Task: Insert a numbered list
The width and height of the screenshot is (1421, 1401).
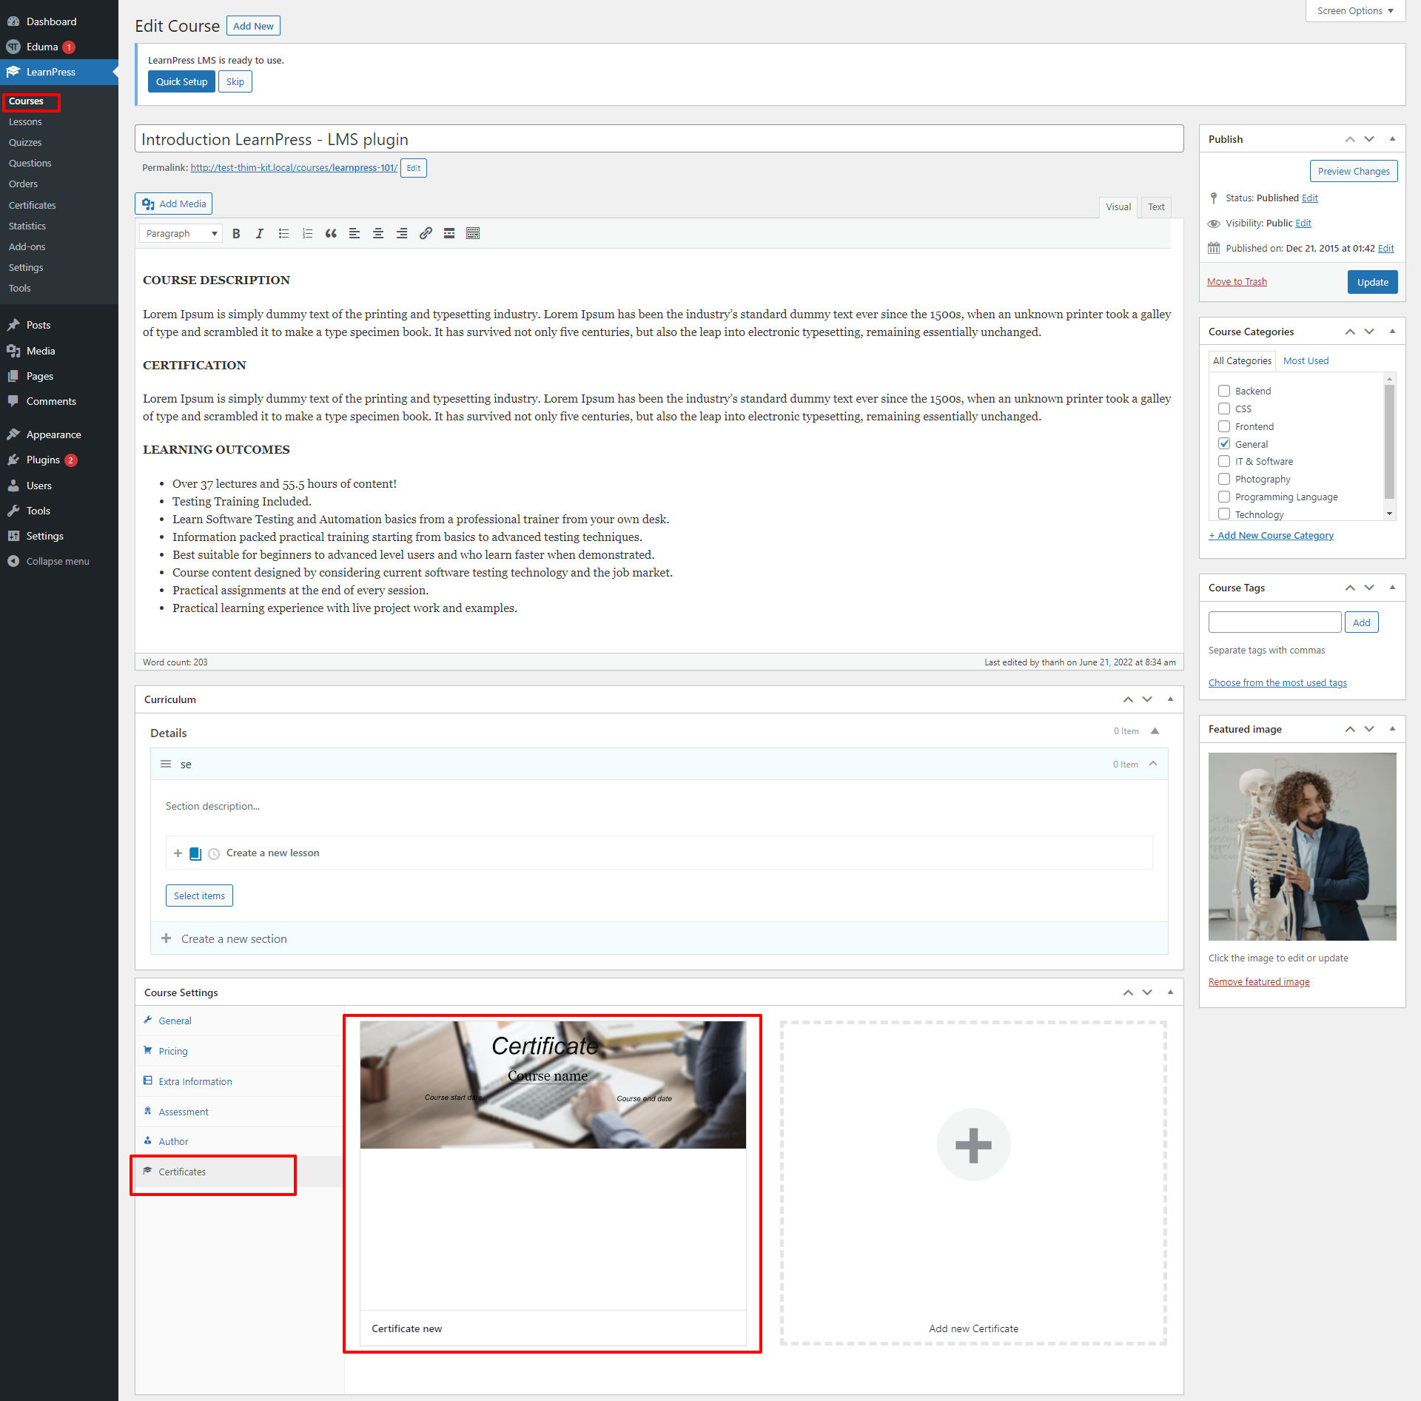Action: tap(307, 234)
